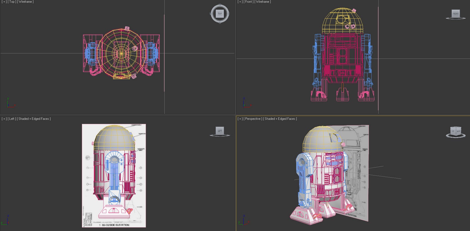470x231 pixels.
Task: Click the Front face of the ViewCube
Action: point(456,14)
